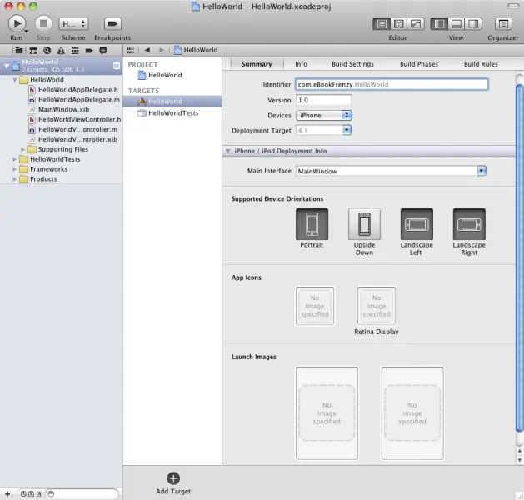Toggle Portrait orientation support

[x=312, y=224]
